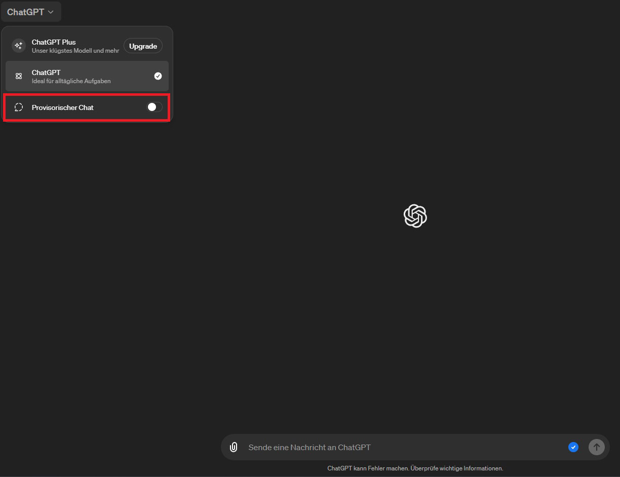Click the sparkle icon beside ChatGPT Plus
620x477 pixels.
pyautogui.click(x=19, y=46)
